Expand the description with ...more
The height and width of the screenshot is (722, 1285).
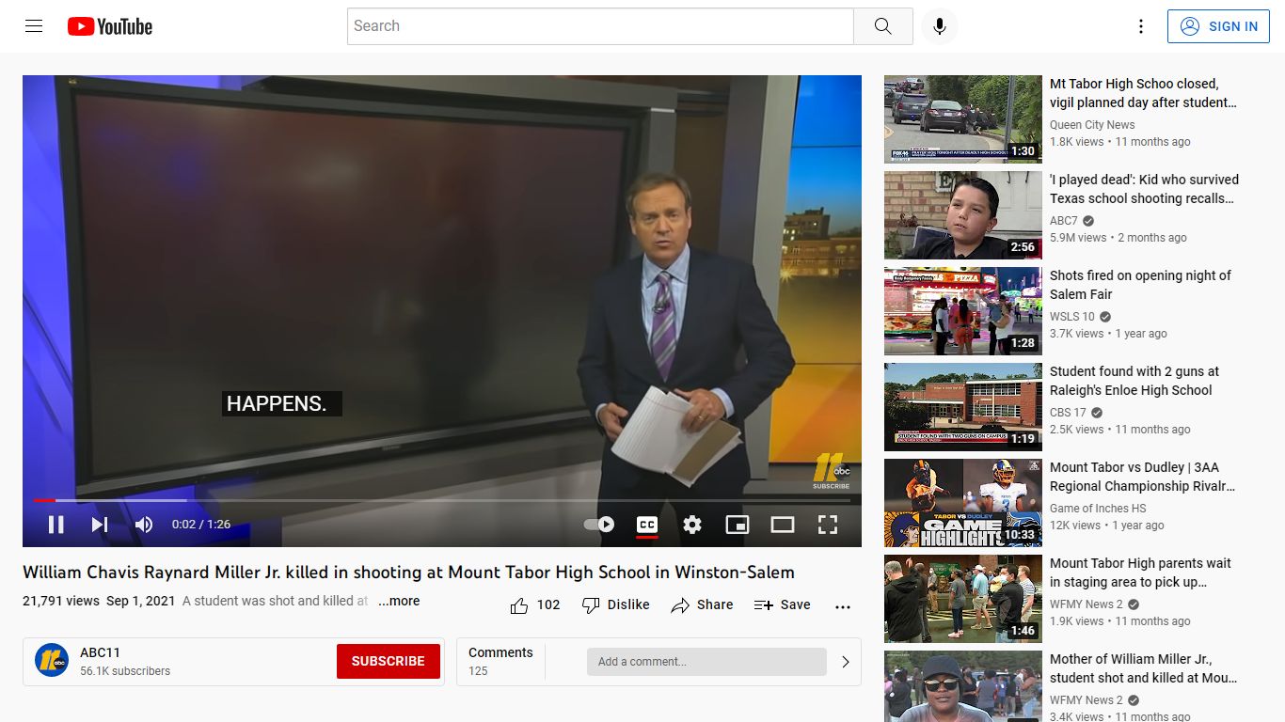(399, 601)
